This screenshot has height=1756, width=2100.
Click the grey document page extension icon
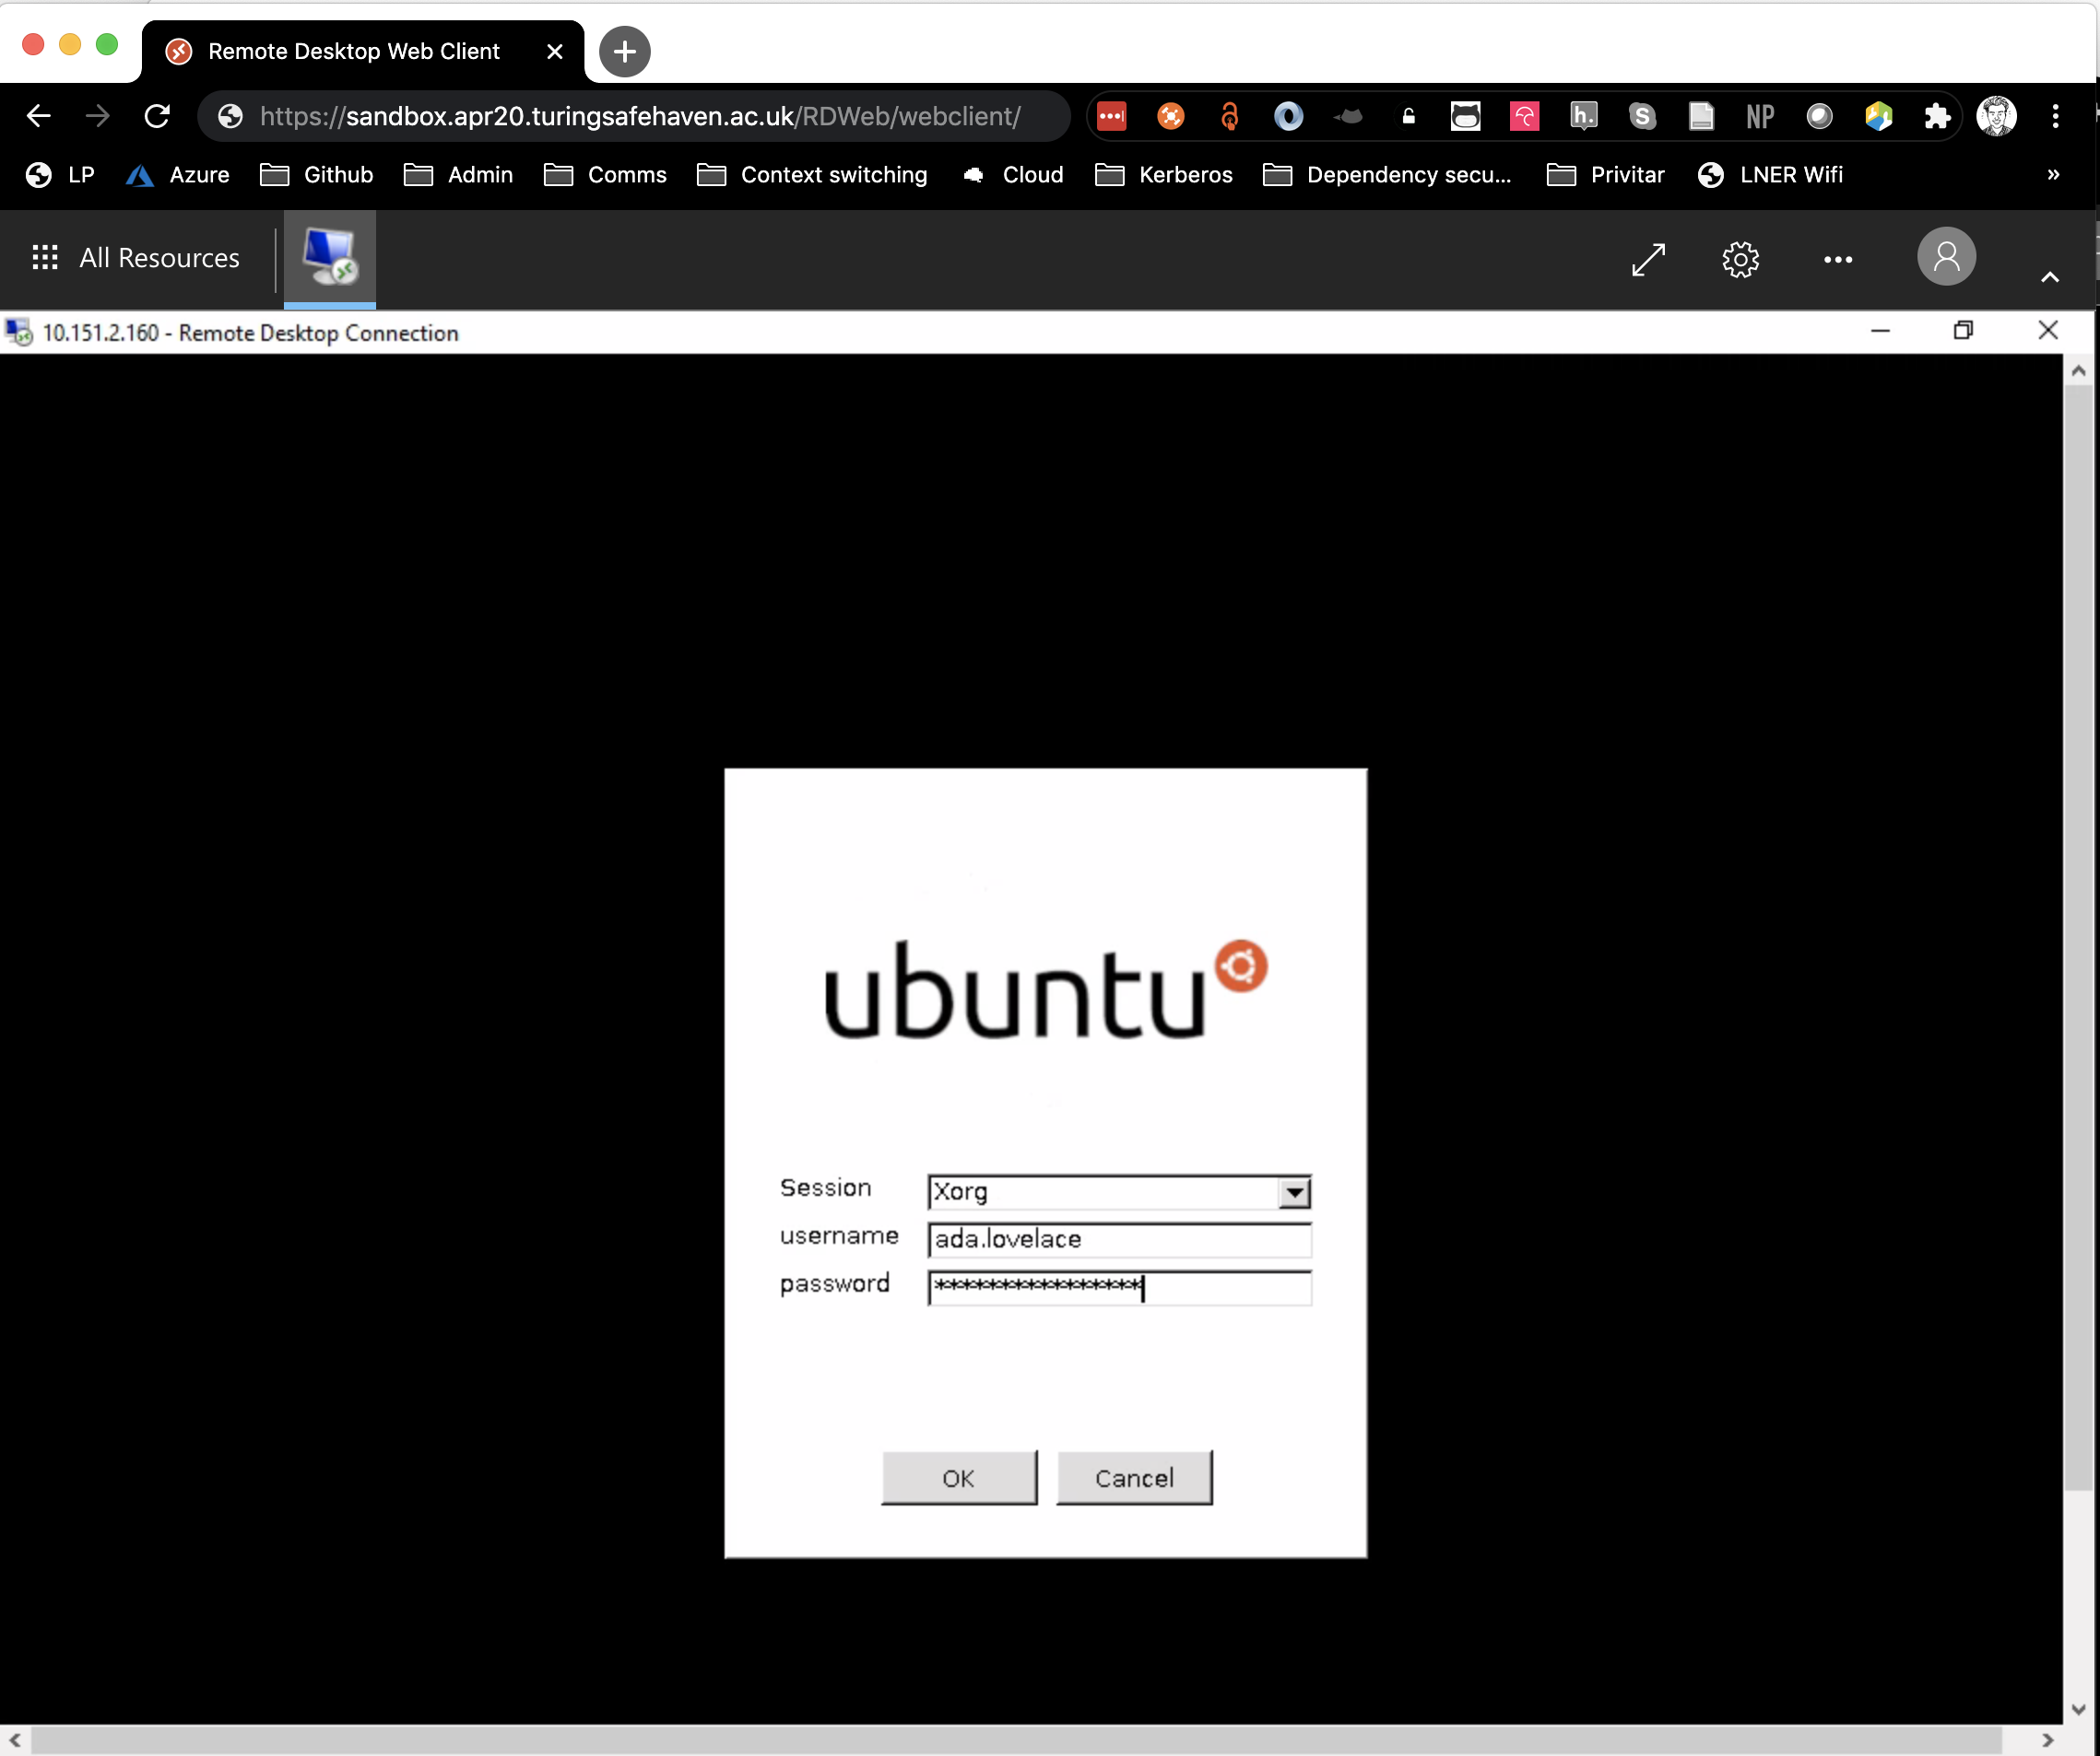point(1701,117)
